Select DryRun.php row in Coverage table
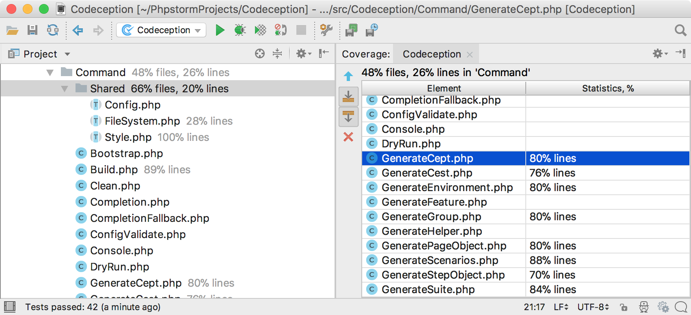 coord(525,144)
